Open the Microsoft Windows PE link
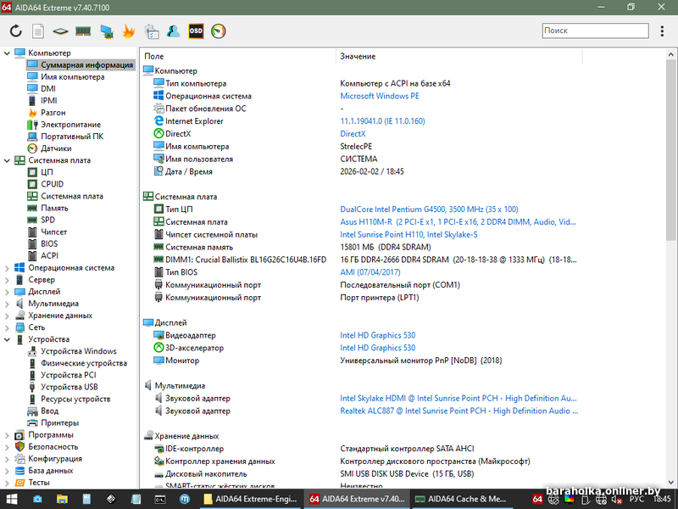 coord(379,97)
